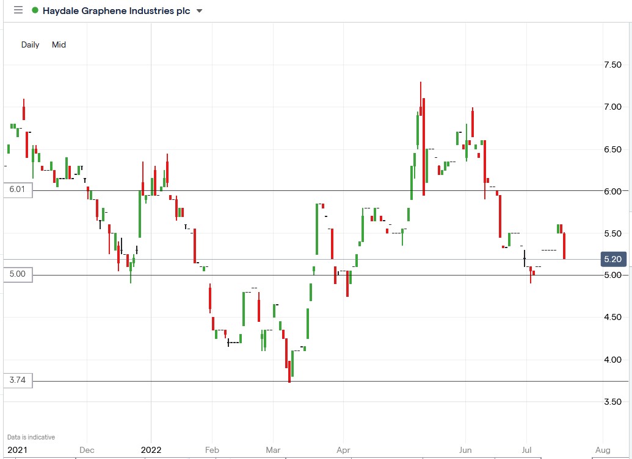Toggle the Mid price display mode
This screenshot has height=459, width=632.
click(x=59, y=44)
